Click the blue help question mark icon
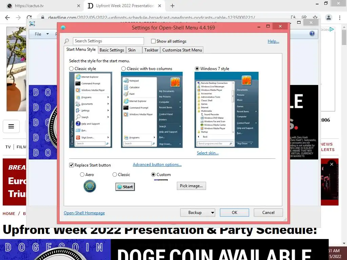 tap(312, 34)
